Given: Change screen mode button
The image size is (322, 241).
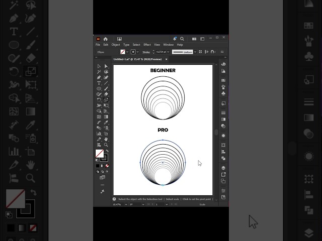Looking at the screenshot, I should coord(102,177).
